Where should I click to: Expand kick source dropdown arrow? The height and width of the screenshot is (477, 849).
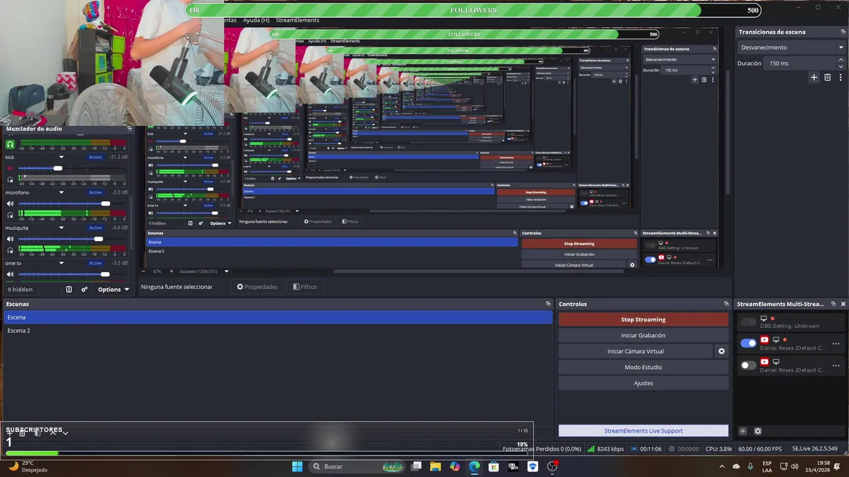[x=61, y=157]
